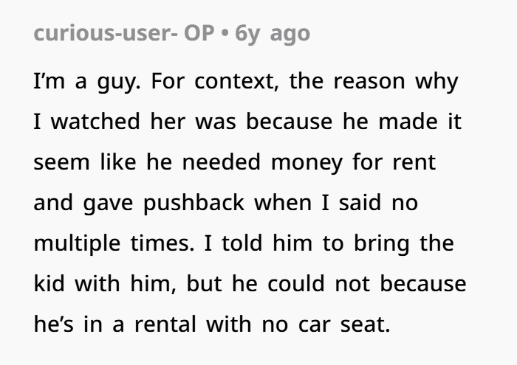Click the word "pushback" in the comment
Image resolution: width=517 pixels, height=365 pixels.
tap(194, 204)
